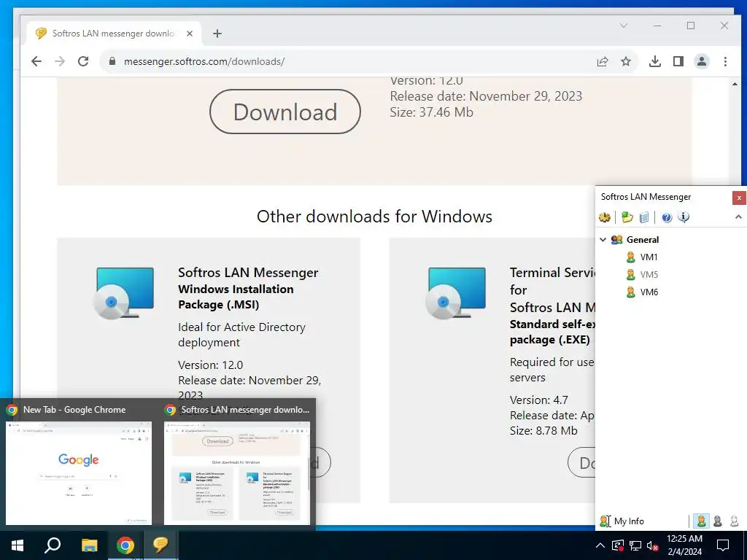The image size is (747, 560).
Task: Click 'Size: 37.46 Mb' text
Action: click(432, 112)
